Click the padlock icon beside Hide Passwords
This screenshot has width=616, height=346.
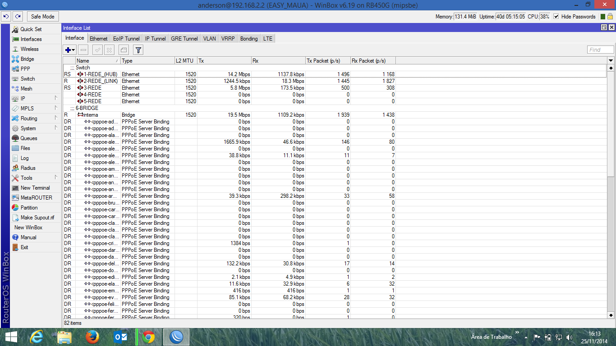click(610, 17)
